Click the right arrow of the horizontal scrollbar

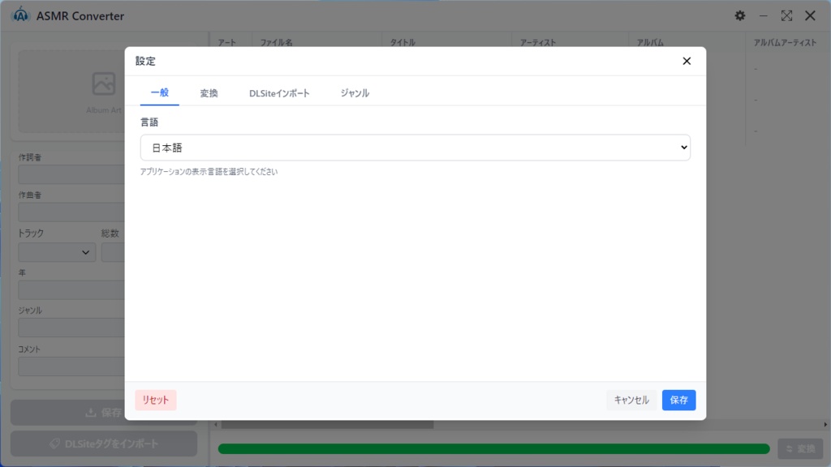(x=825, y=425)
